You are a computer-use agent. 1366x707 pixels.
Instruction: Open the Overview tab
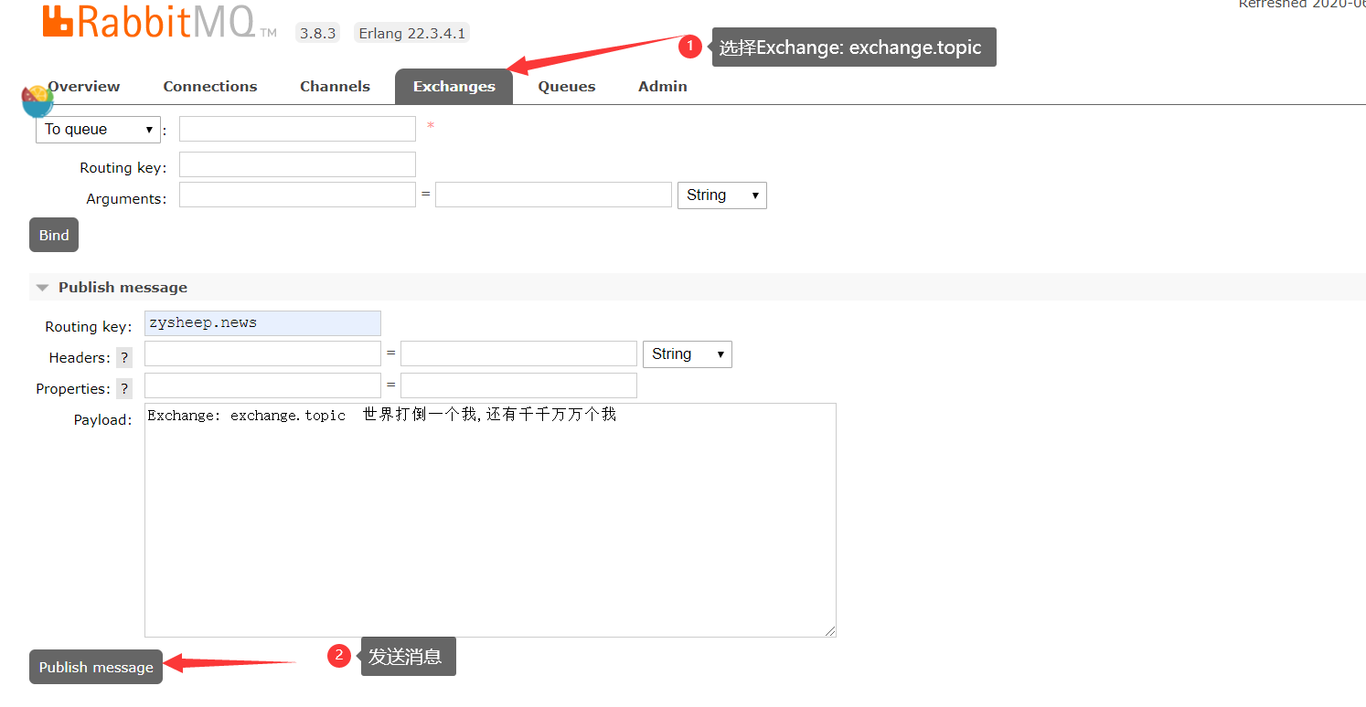click(84, 87)
